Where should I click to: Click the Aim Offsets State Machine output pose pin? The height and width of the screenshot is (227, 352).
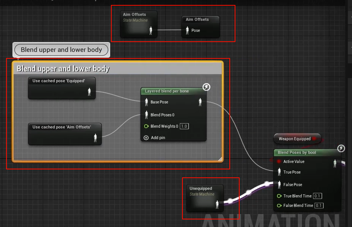pos(151,31)
